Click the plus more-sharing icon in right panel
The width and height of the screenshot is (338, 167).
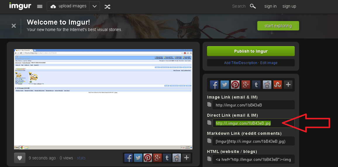point(288,85)
